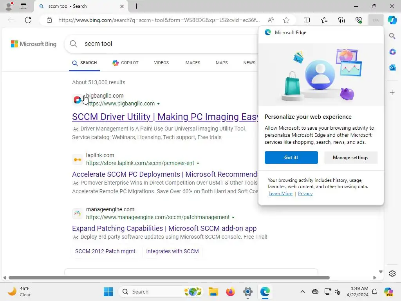Click the magnifier icon in search box
Viewport: 401px width, 301px height.
[x=73, y=44]
